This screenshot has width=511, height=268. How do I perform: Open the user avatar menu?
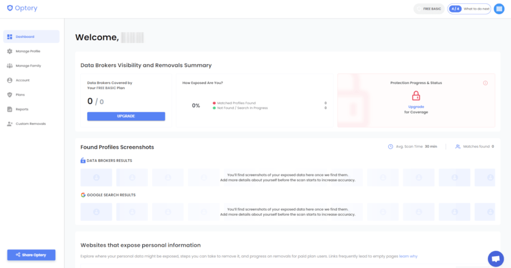pyautogui.click(x=499, y=8)
